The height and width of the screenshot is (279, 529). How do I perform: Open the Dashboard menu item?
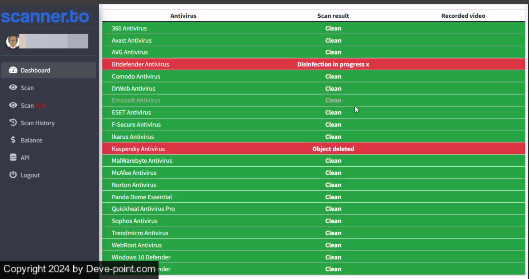48,71
